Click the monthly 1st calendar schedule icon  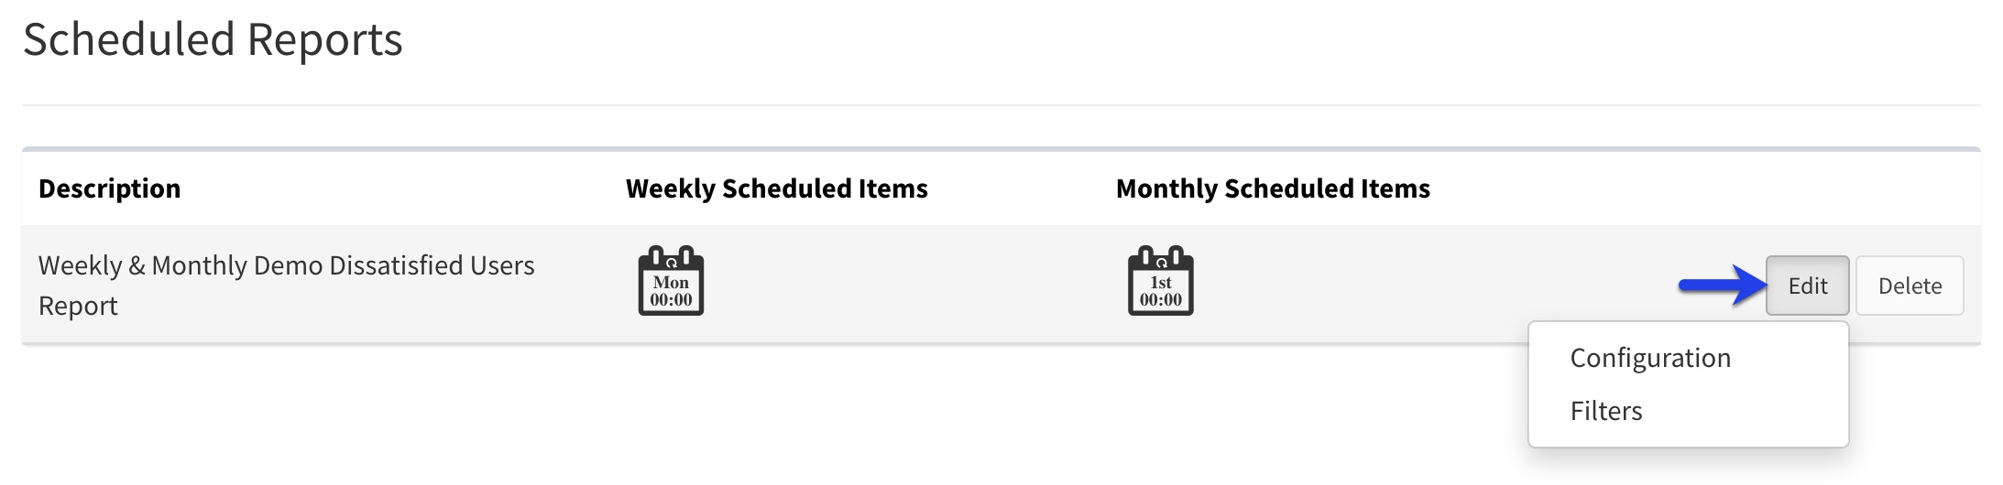[x=1160, y=282]
